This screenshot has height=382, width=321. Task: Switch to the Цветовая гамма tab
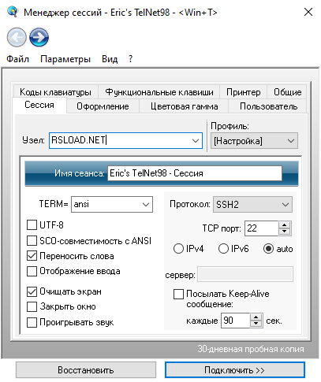pos(184,106)
